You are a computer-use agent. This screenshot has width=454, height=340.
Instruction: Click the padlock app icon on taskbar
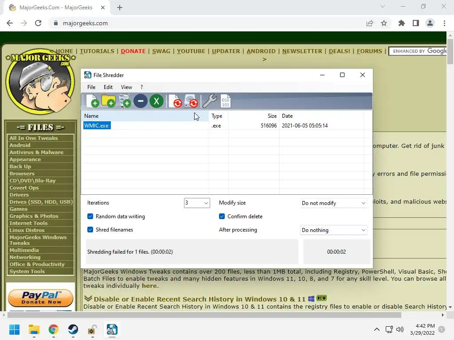[92, 329]
